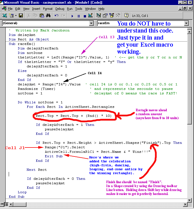Save the workbook with the floppy icon
Screen dimensions: 194x209
click(x=21, y=16)
